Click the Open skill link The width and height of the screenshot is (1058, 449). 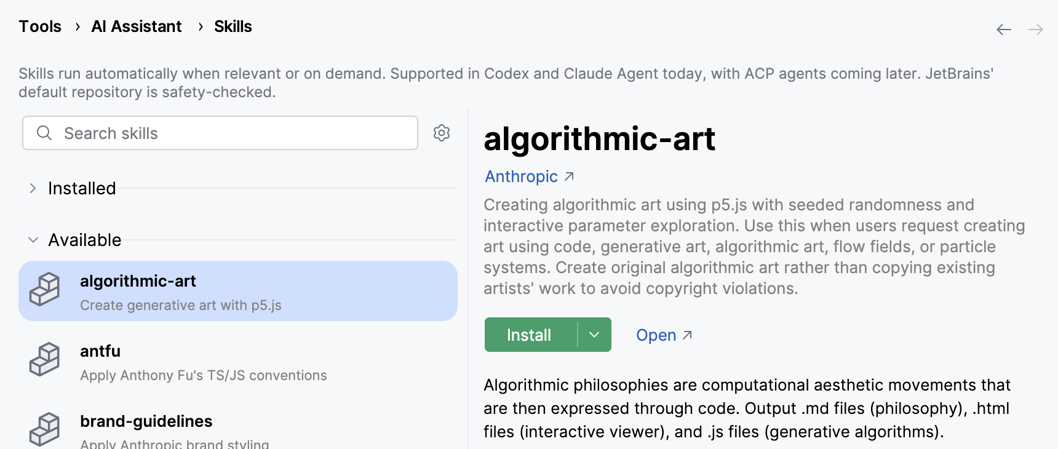(656, 335)
